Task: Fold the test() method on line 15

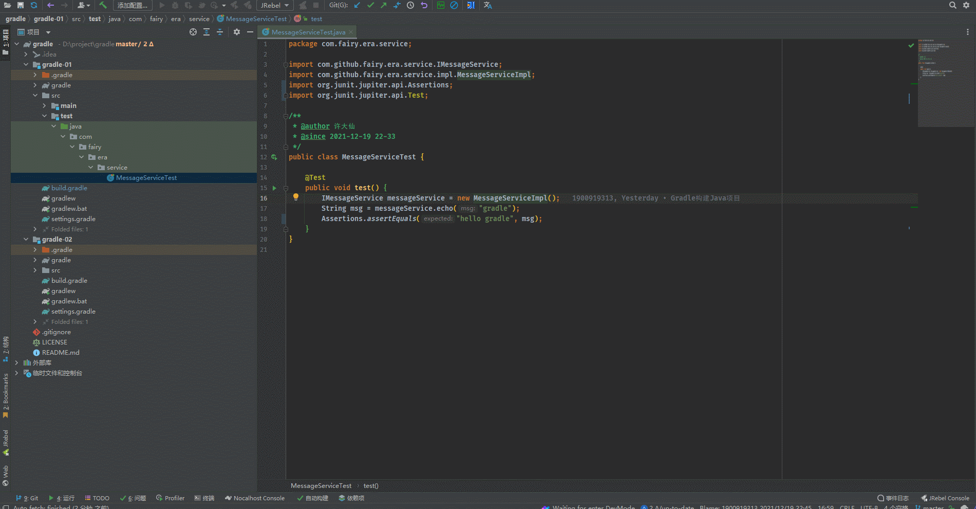Action: (286, 188)
